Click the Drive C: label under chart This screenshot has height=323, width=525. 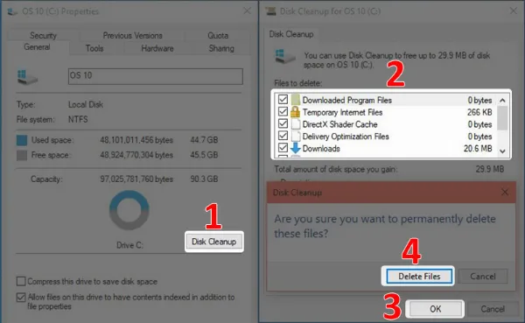tap(129, 245)
